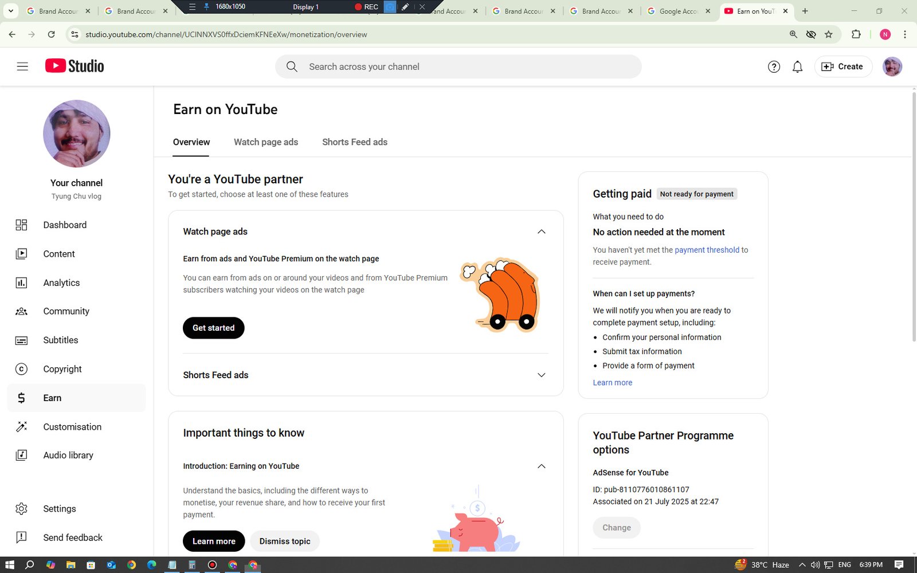917x573 pixels.
Task: Go to Subtitles in the sidebar
Action: click(x=76, y=340)
